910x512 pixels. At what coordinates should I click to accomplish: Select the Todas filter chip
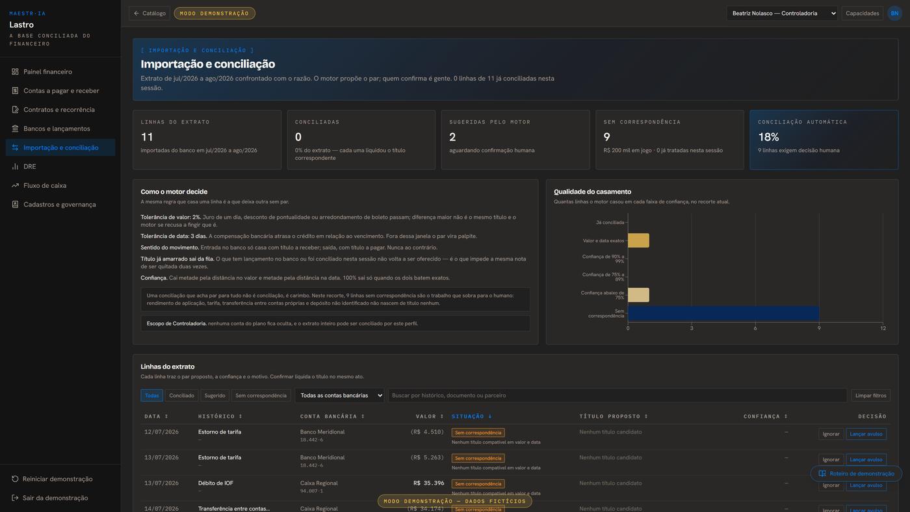click(x=152, y=395)
